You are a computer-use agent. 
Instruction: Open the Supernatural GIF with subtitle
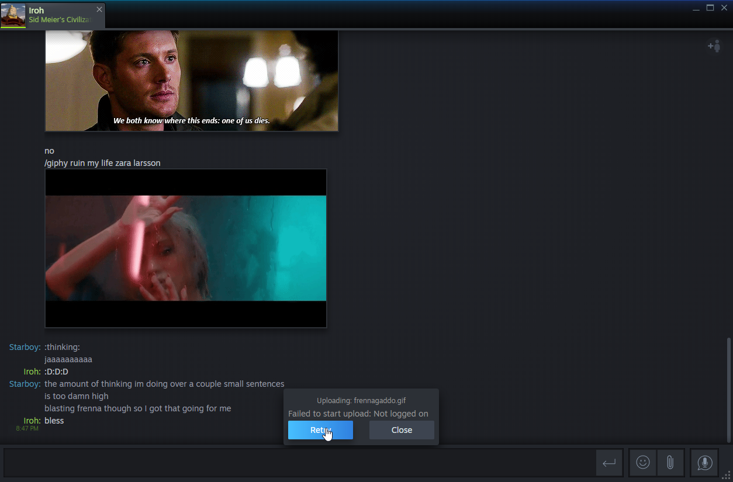191,81
